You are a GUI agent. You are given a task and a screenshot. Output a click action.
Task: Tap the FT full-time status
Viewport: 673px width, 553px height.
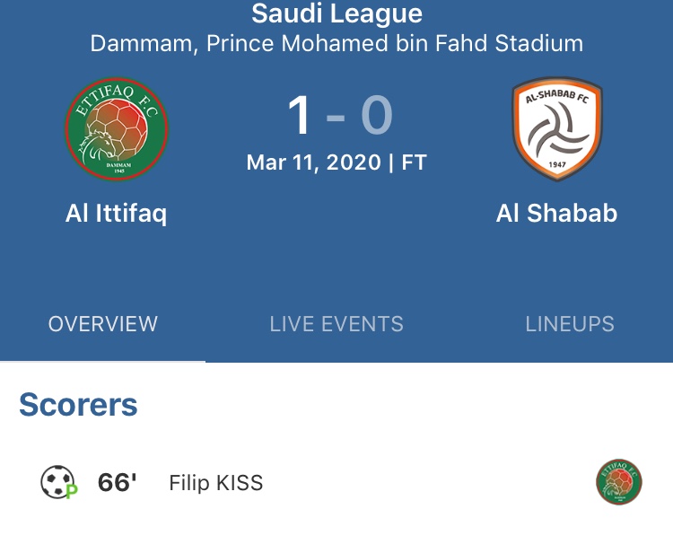(414, 163)
